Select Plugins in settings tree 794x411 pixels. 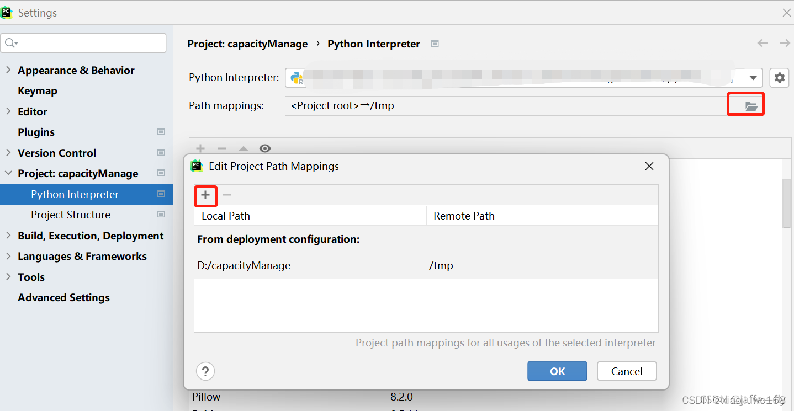pyautogui.click(x=36, y=132)
